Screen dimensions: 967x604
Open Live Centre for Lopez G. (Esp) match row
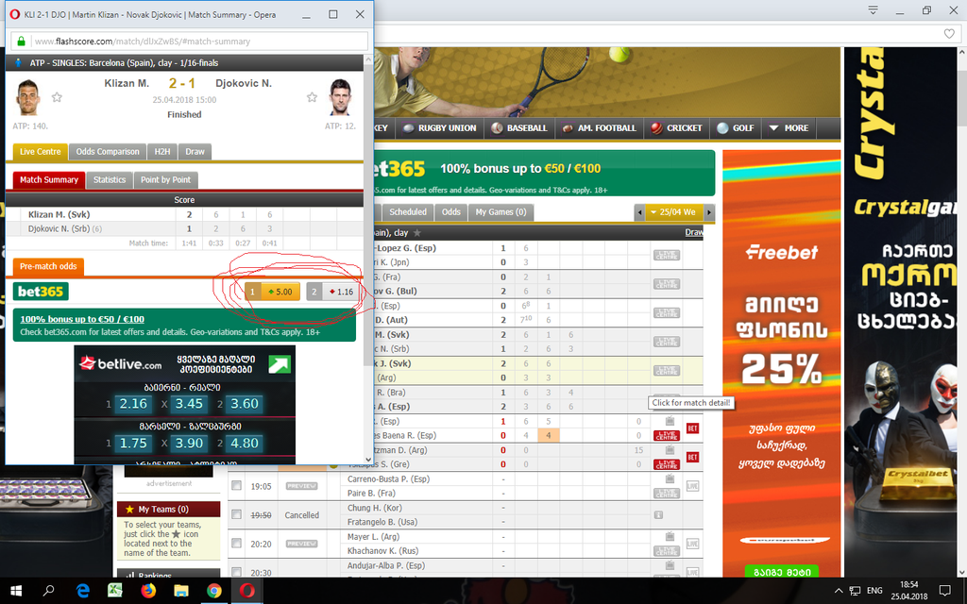pos(667,255)
